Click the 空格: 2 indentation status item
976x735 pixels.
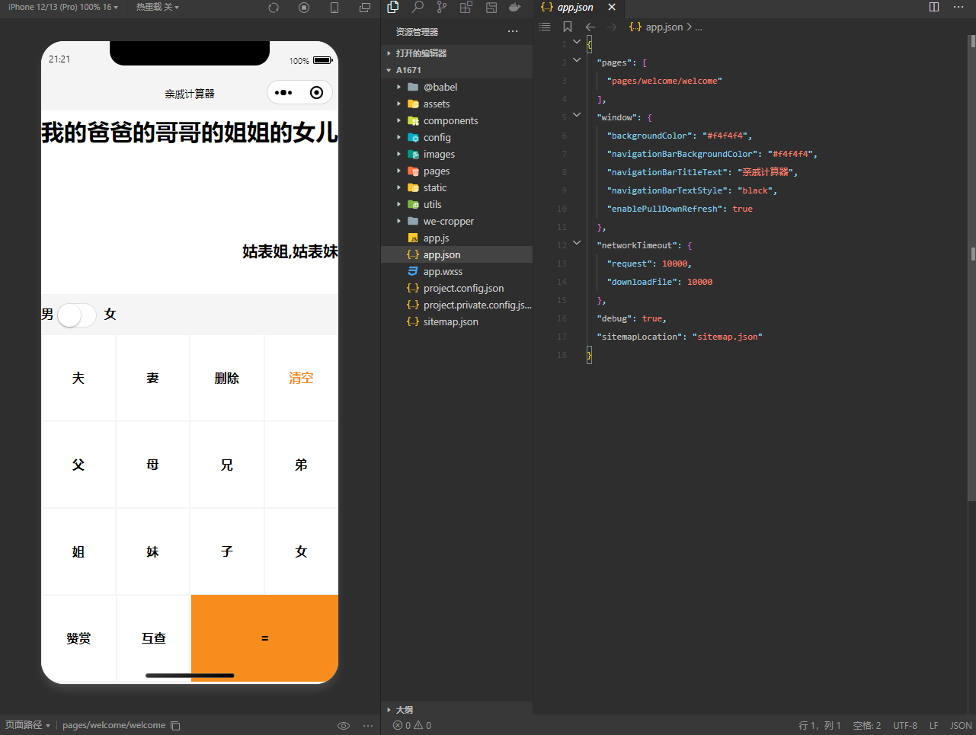tap(867, 726)
